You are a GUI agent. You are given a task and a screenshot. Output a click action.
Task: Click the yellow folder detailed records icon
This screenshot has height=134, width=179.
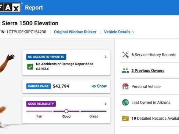tap(125, 118)
